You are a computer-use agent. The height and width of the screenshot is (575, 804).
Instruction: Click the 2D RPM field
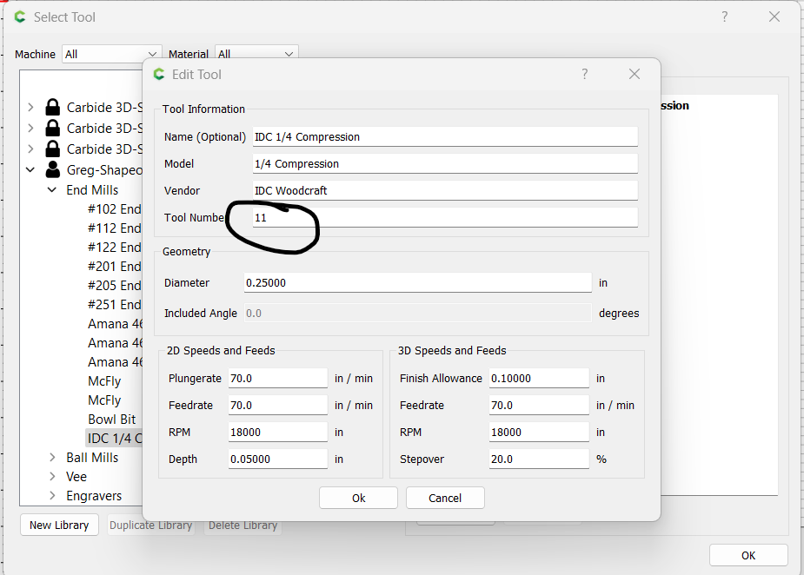point(278,432)
